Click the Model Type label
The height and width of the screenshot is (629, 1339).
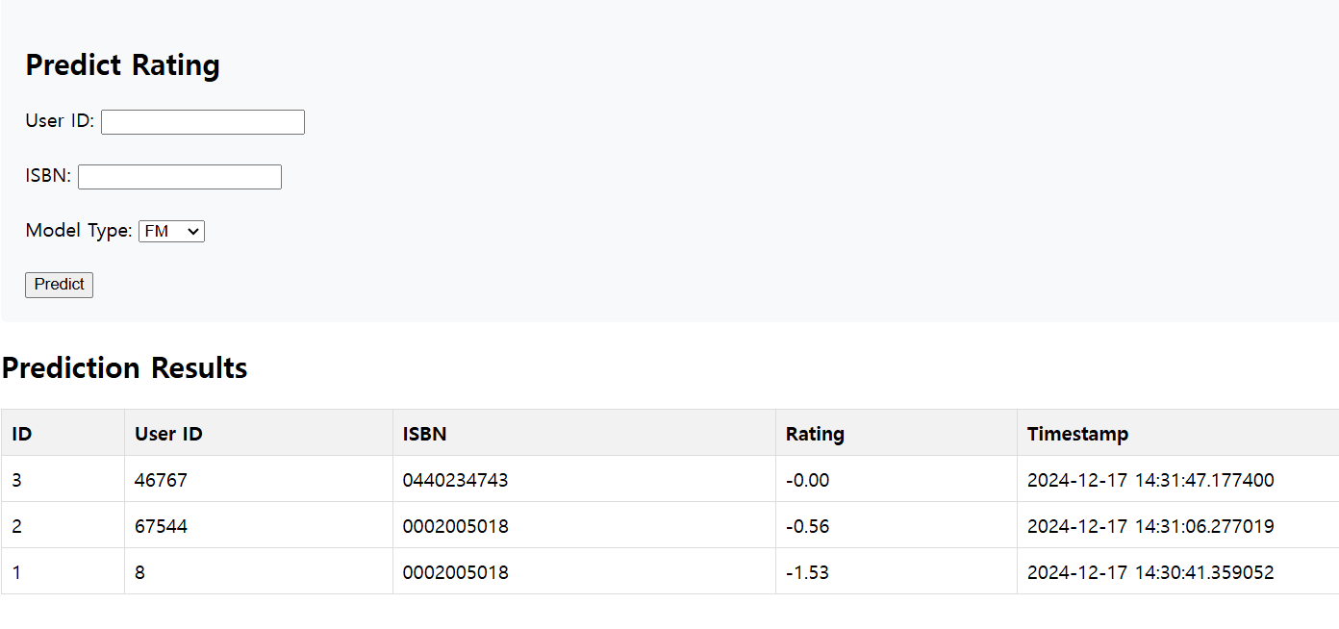point(79,231)
